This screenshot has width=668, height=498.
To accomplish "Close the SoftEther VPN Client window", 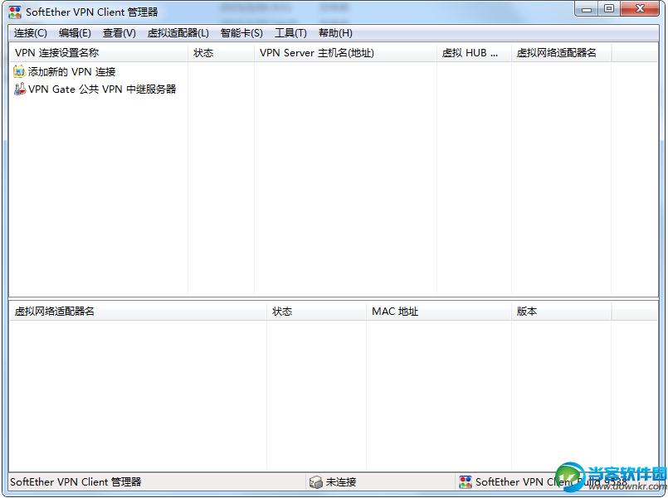I will coord(640,9).
